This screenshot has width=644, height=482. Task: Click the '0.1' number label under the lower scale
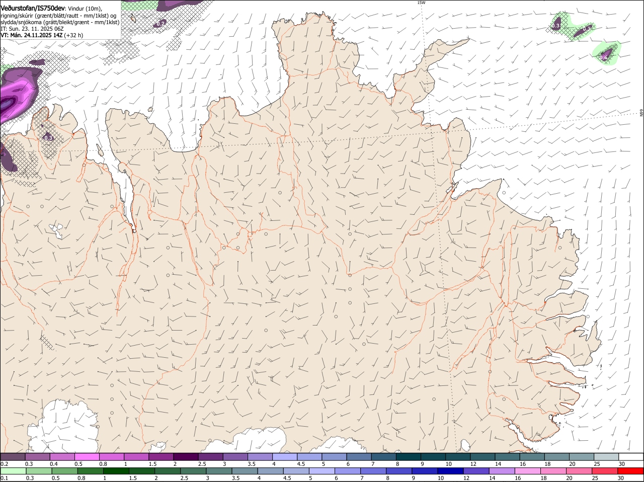tap(4, 478)
